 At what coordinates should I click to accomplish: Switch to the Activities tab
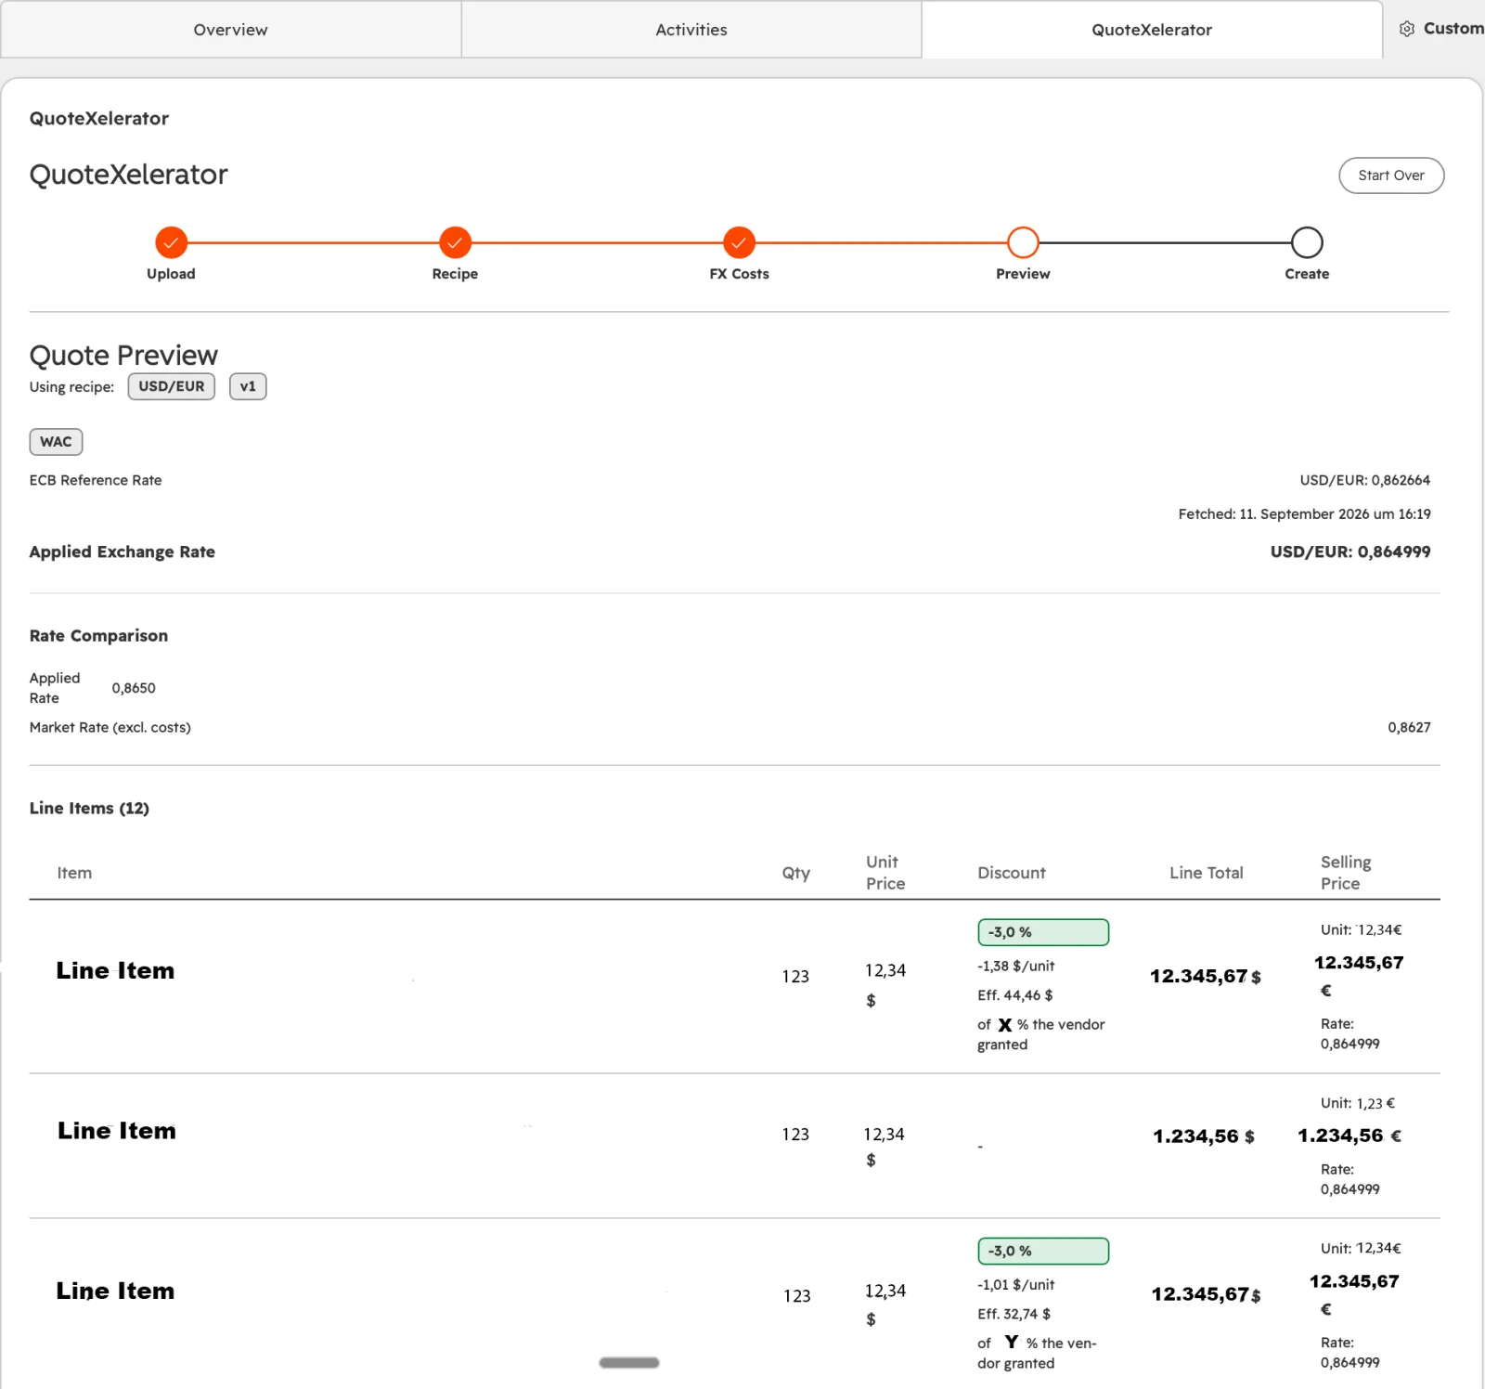coord(691,30)
